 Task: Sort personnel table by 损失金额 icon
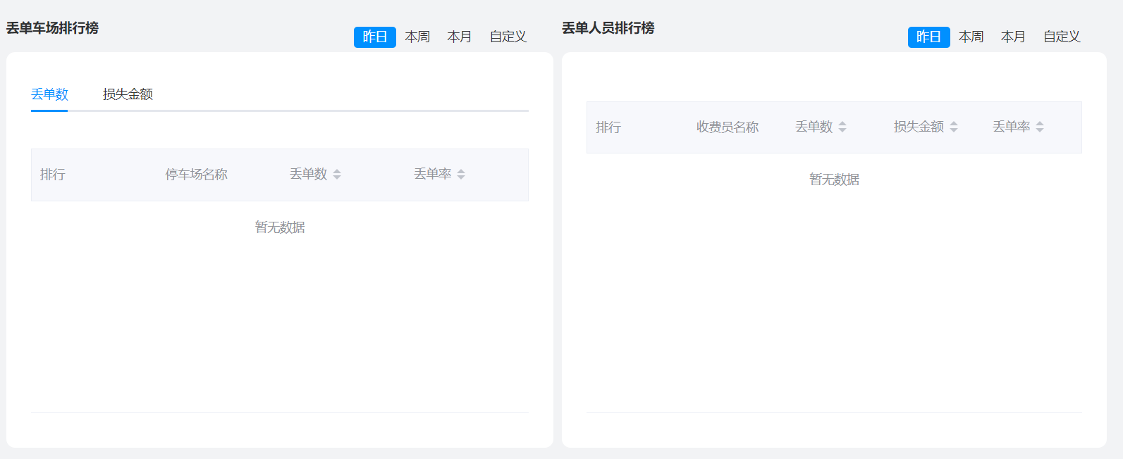[953, 127]
